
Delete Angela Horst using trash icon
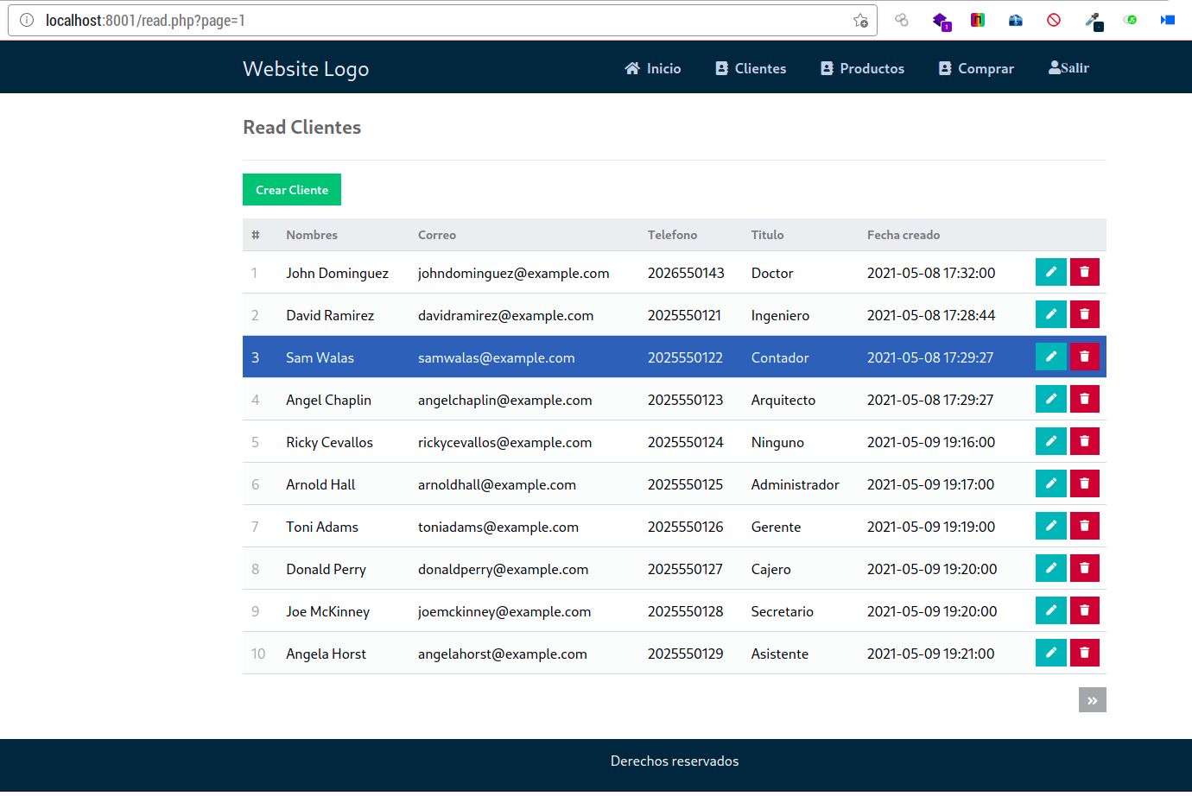[x=1085, y=653]
